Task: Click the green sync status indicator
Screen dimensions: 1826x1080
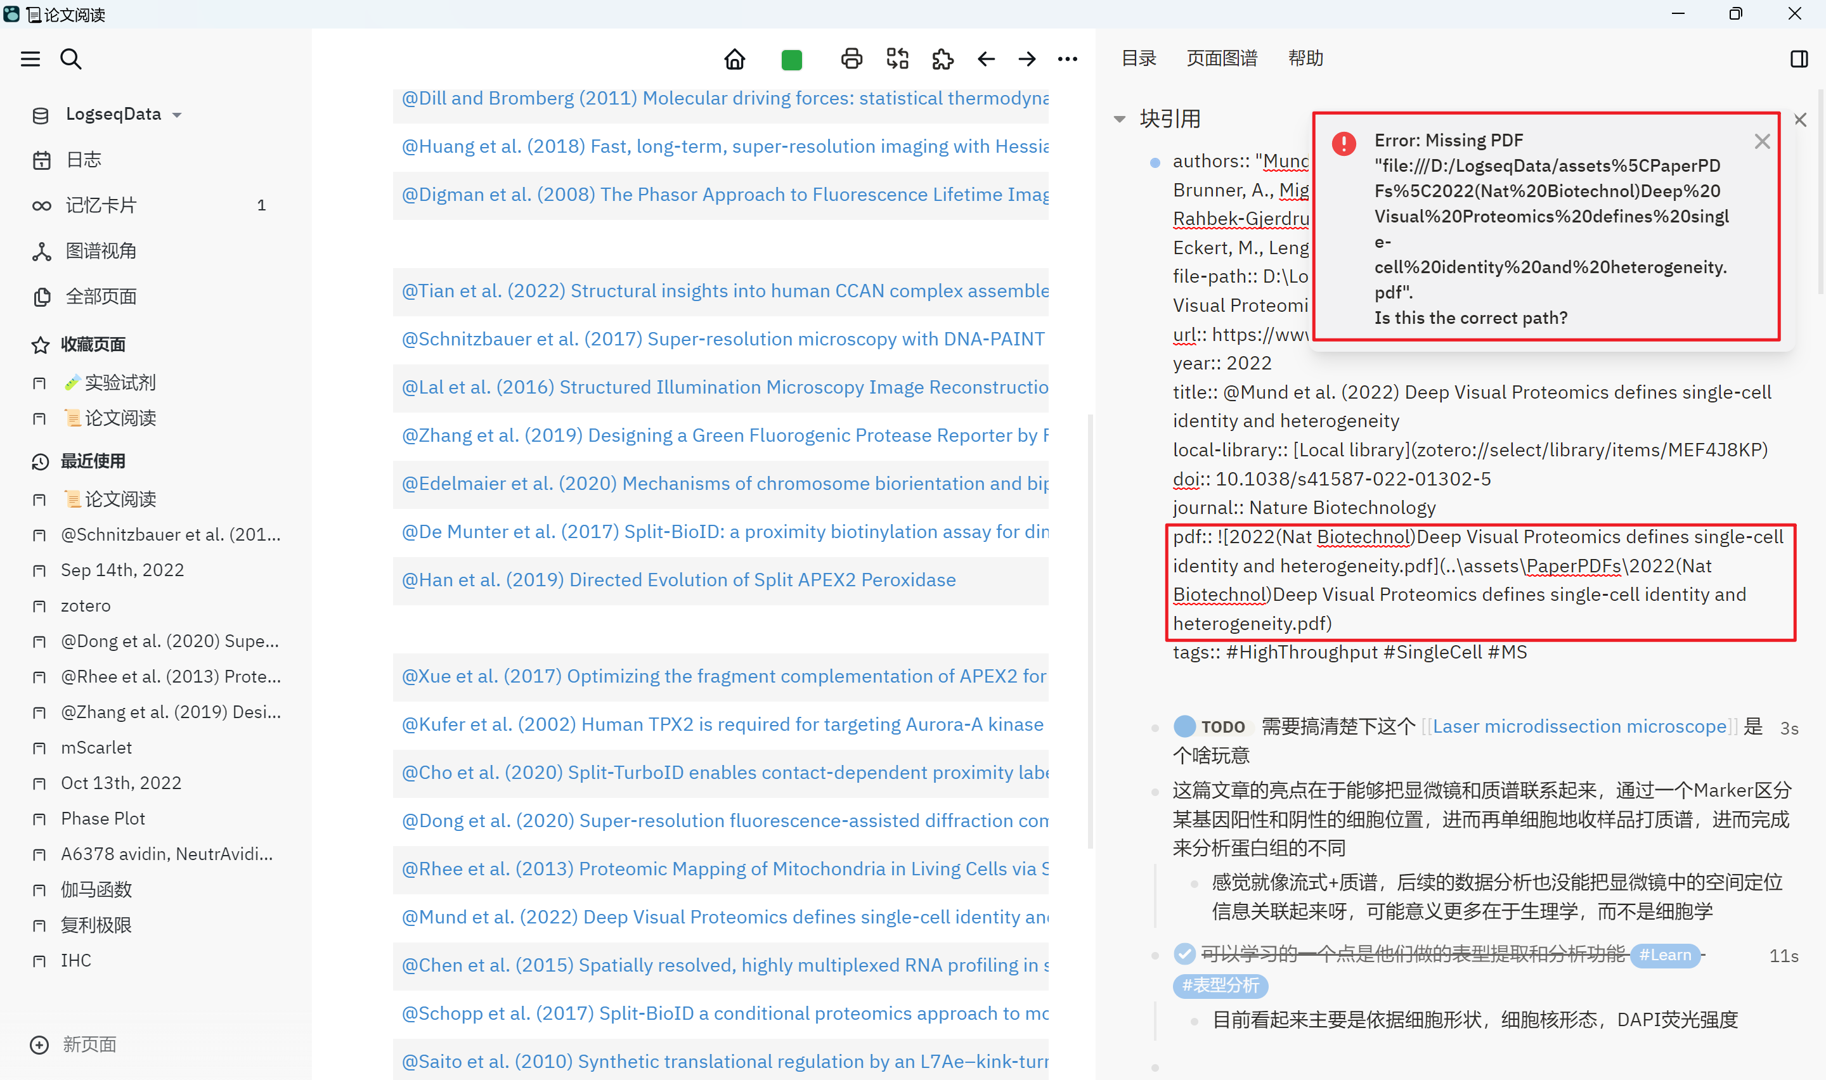Action: pos(792,59)
